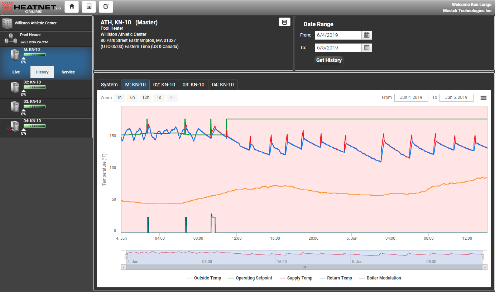Toggle Outside Temp series in legend
Screen dimensions: 495x292
[x=203, y=278]
